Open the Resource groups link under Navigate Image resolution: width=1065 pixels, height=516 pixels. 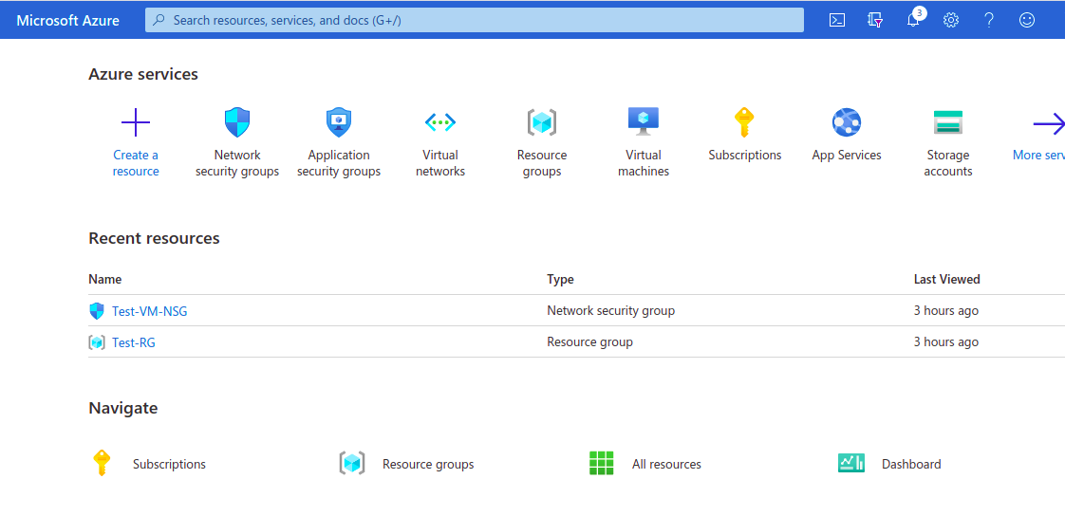(428, 465)
